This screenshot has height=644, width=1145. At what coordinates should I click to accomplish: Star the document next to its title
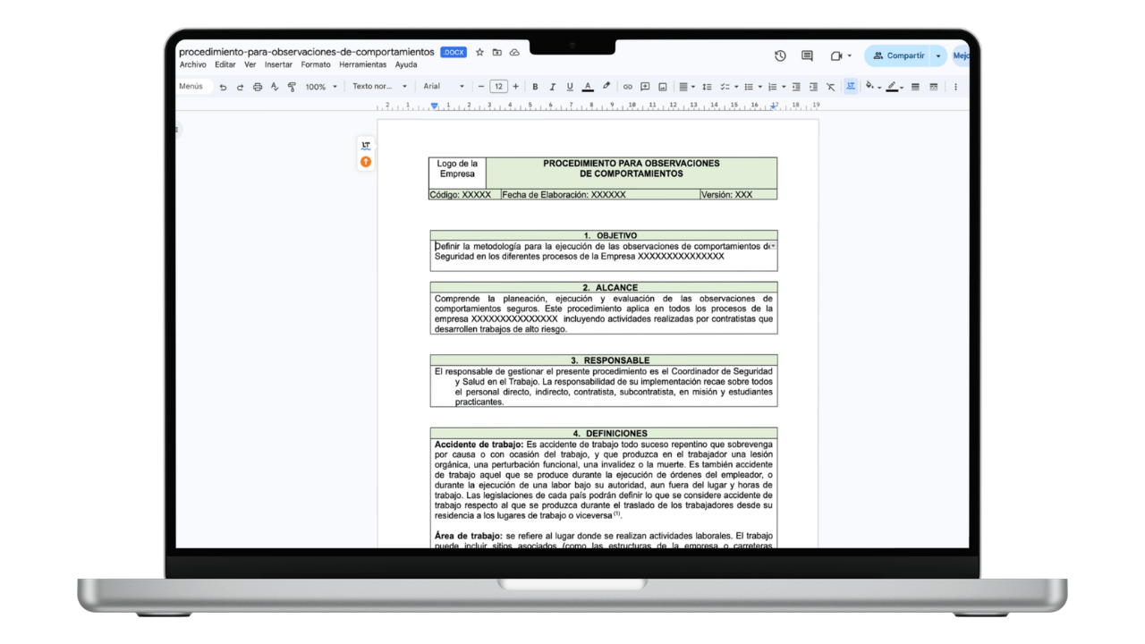click(479, 52)
